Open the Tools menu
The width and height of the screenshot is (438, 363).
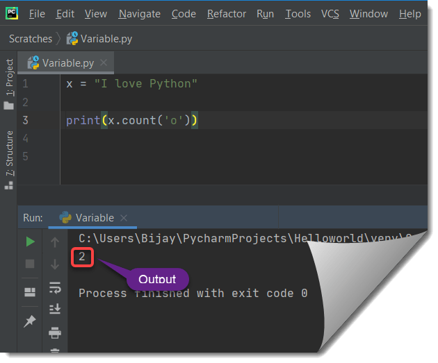click(298, 14)
